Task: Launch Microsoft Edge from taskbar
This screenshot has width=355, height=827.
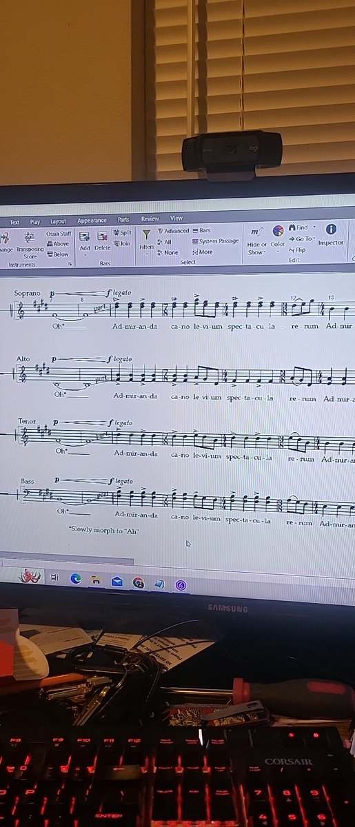Action: tap(75, 579)
